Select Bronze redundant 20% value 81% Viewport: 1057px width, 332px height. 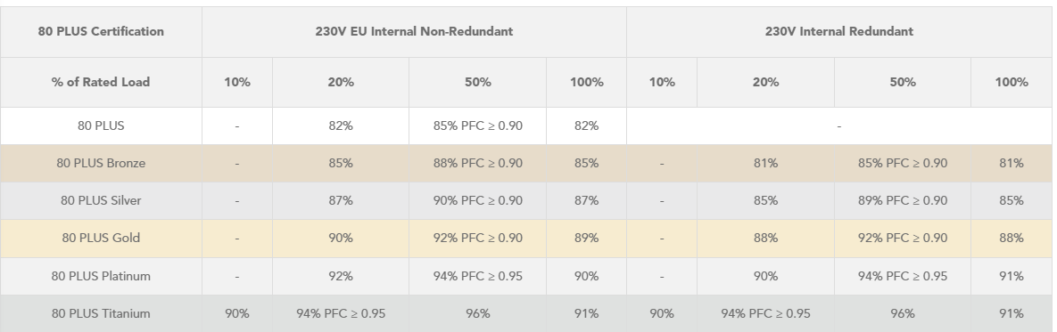click(x=766, y=163)
